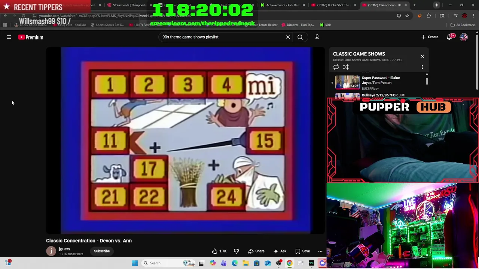479x269 pixels.
Task: Open Task View on taskbar
Action: [x=201, y=263]
